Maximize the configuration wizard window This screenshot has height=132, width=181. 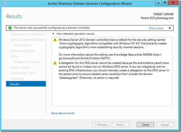[165, 3]
